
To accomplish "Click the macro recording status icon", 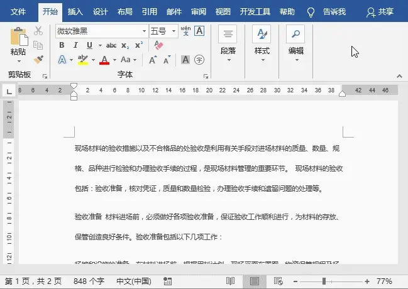I will [167, 281].
